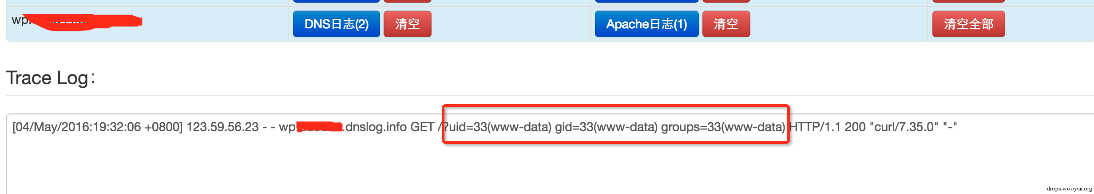The image size is (1094, 194).
Task: Select the redacted wp subdomain table cell
Action: point(147,24)
